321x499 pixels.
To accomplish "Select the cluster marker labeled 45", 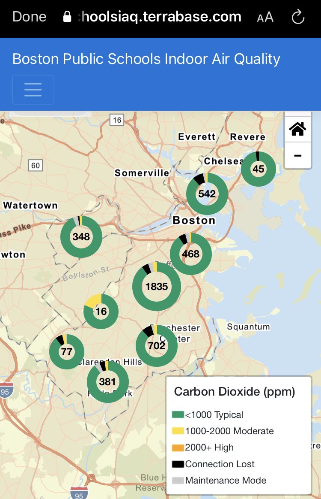I will pyautogui.click(x=258, y=169).
